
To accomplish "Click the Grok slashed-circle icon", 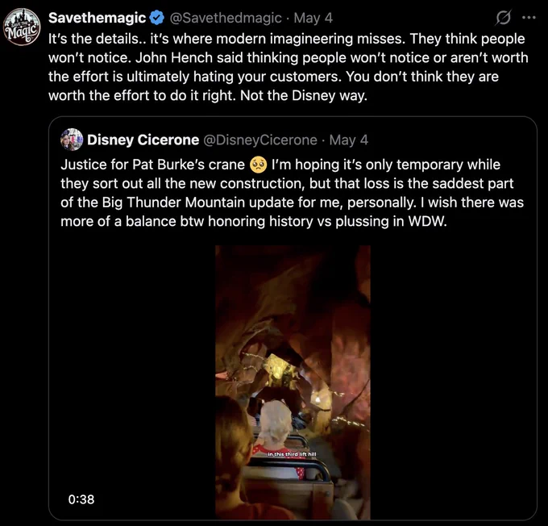I will tap(503, 18).
